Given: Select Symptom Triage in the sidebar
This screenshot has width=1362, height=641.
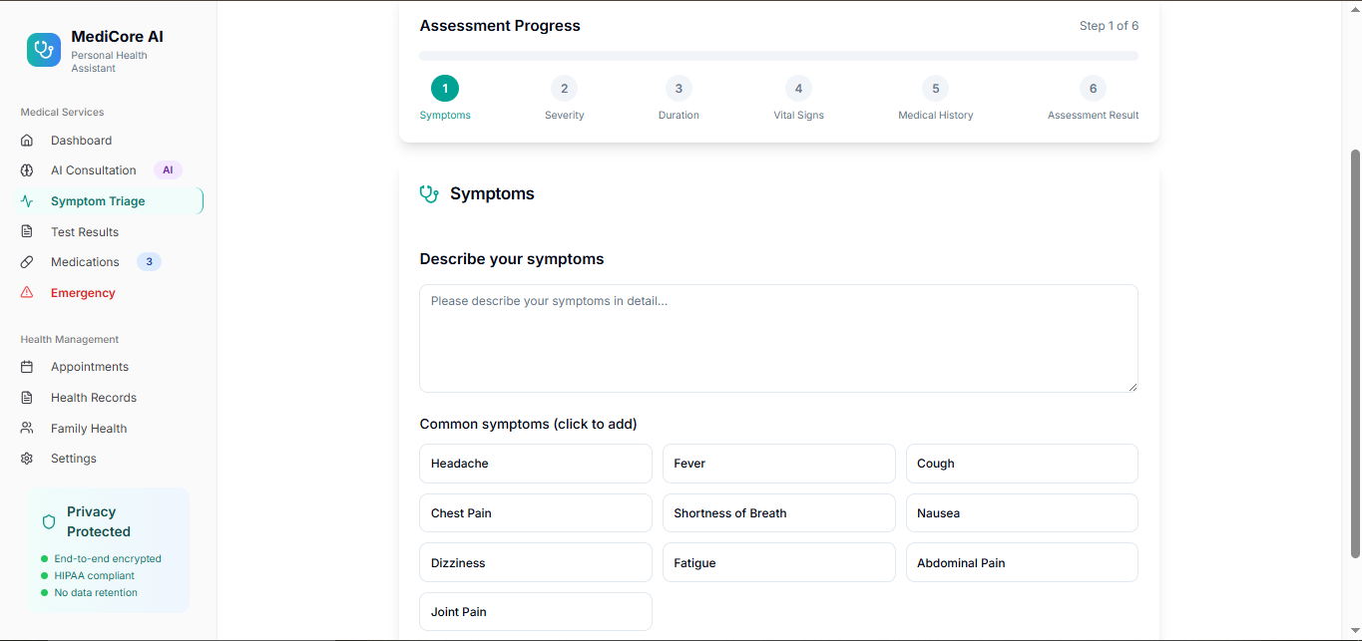Looking at the screenshot, I should (x=98, y=201).
